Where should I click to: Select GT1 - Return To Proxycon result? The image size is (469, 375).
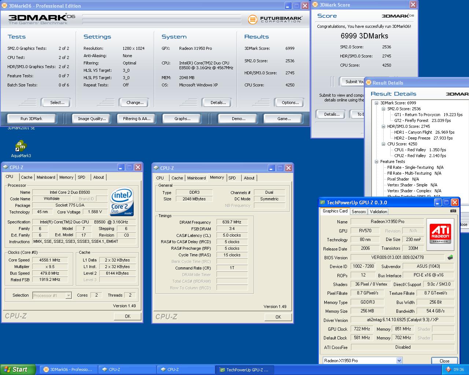[428, 115]
